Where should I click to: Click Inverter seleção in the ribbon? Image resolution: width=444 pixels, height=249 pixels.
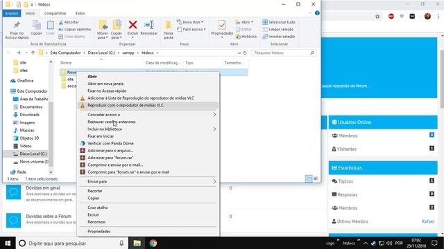tap(279, 37)
